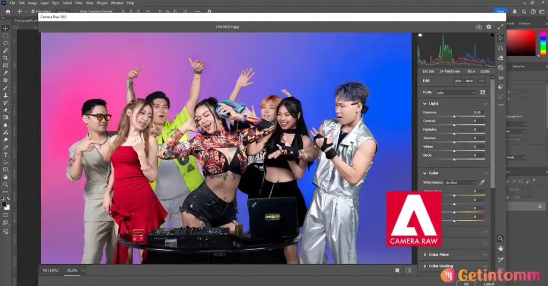
Task: Click Fit (15%) zoom button
Action: pyautogui.click(x=51, y=271)
